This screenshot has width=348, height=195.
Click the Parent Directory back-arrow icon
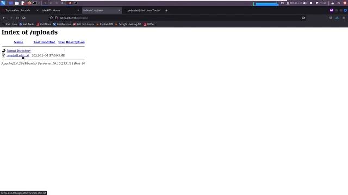click(4, 50)
